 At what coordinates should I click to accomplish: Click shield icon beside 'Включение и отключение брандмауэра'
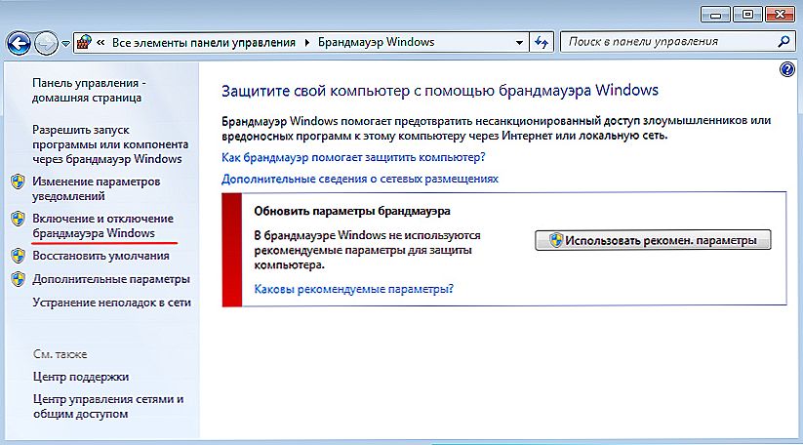pos(18,219)
